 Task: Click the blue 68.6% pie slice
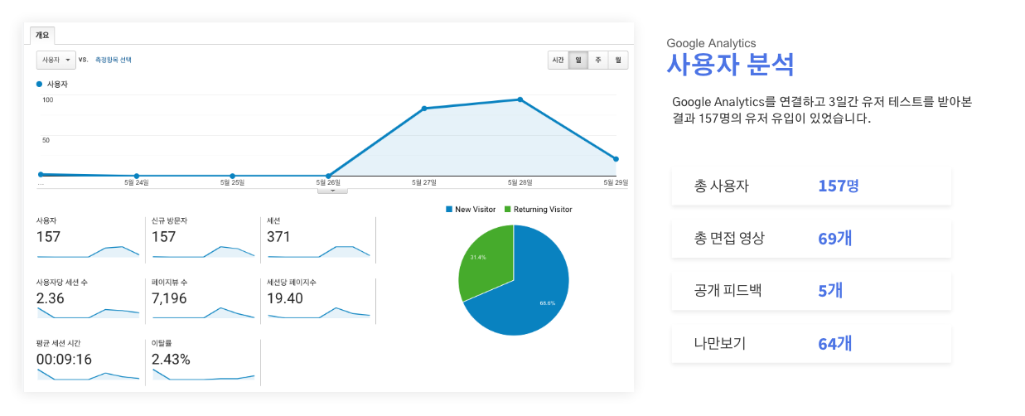click(x=530, y=290)
